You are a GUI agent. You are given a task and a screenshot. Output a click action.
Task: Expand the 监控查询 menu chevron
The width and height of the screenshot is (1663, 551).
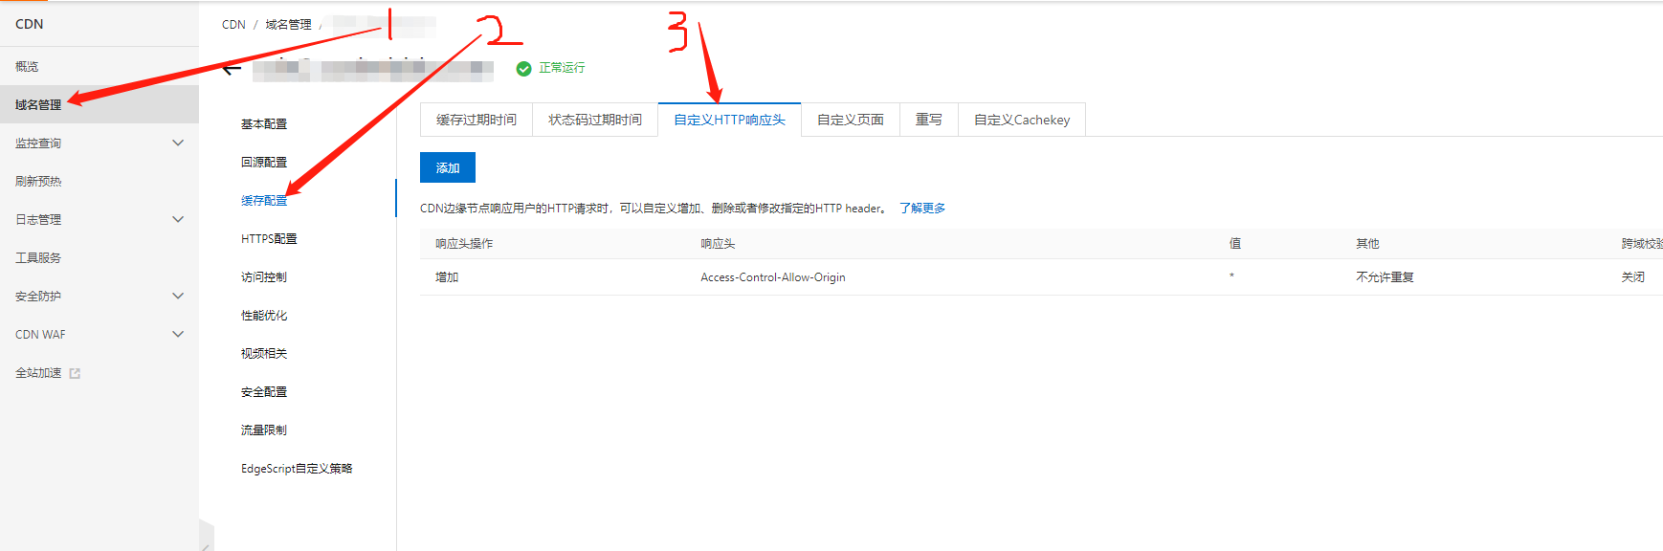(178, 143)
